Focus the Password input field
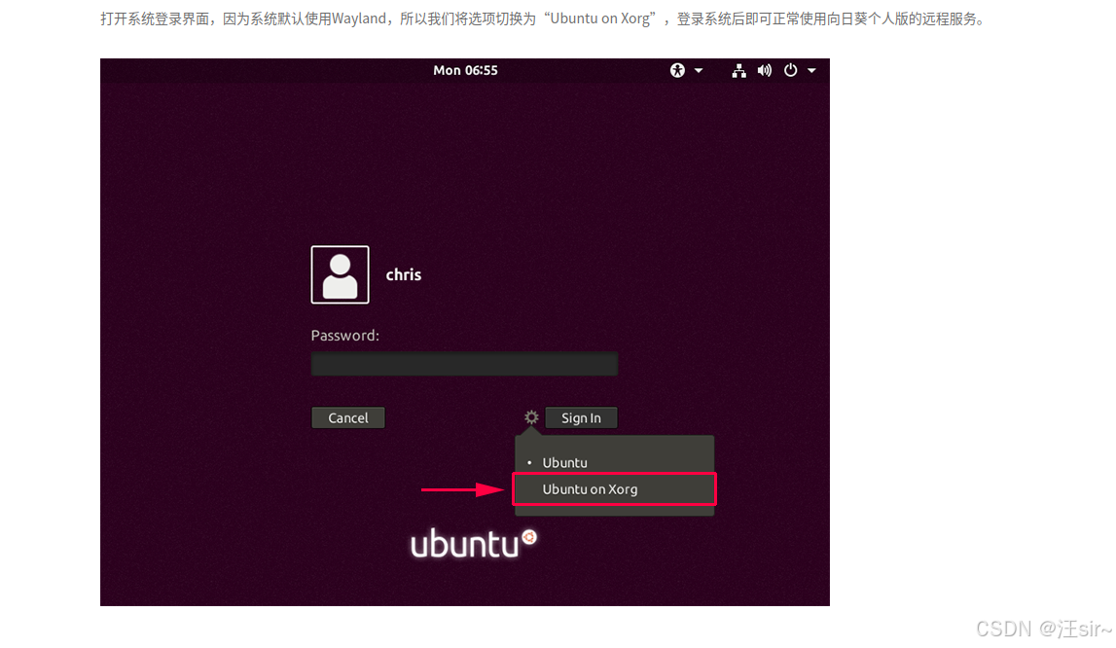 pos(464,364)
